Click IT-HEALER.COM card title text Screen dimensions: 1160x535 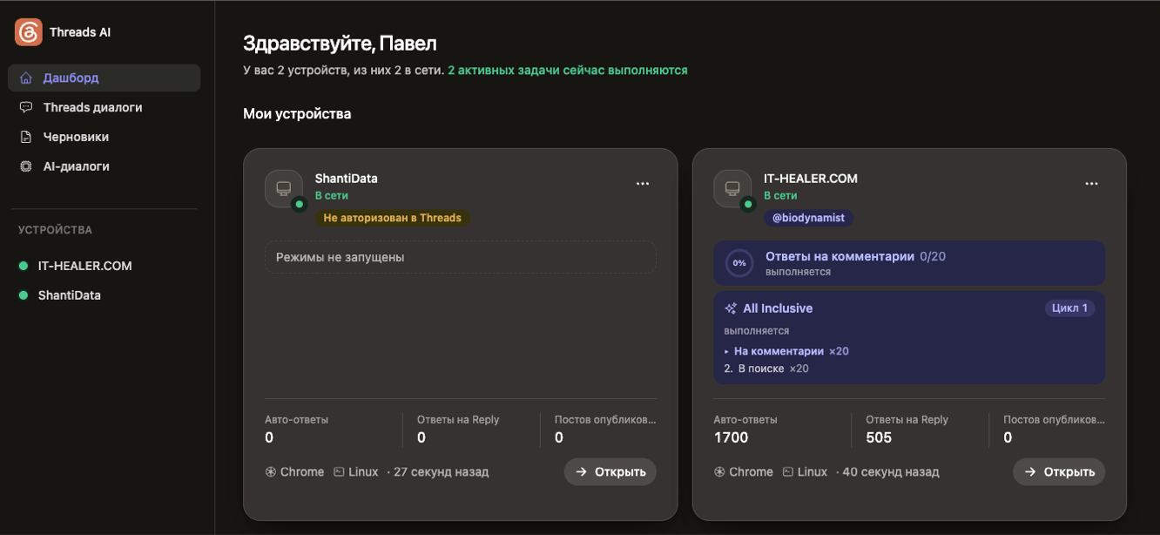click(x=811, y=178)
